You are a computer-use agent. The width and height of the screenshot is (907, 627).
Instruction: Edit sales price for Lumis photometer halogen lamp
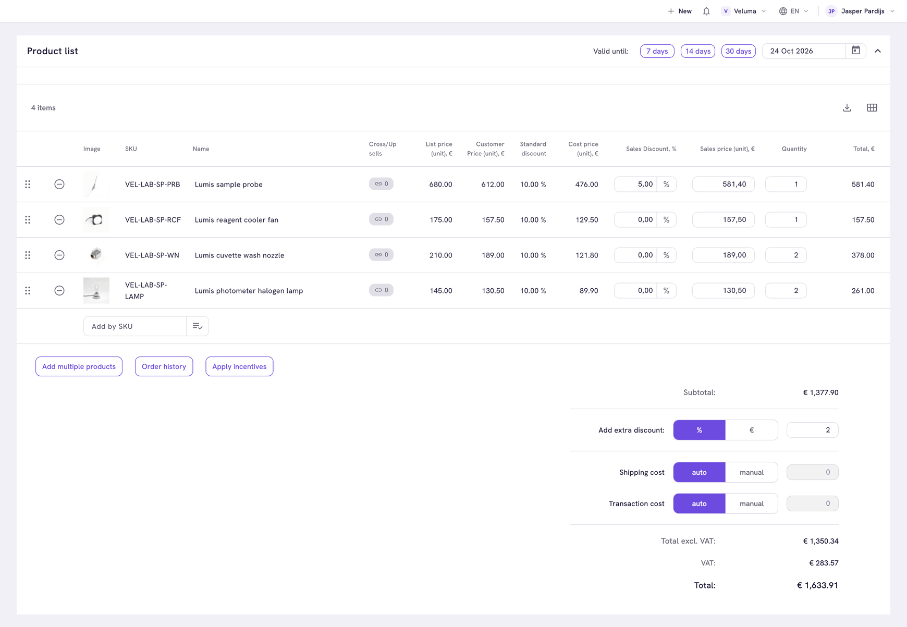click(x=723, y=290)
